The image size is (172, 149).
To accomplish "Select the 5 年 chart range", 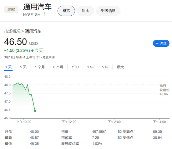I will (x=105, y=67).
